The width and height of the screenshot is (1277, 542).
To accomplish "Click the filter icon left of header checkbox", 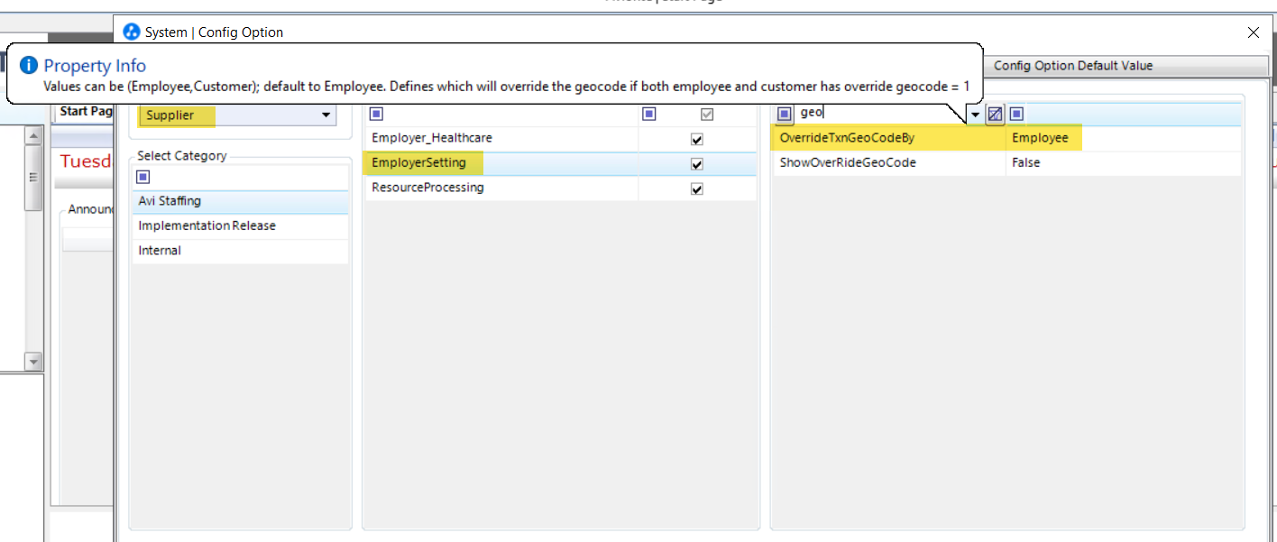I will pyautogui.click(x=649, y=114).
